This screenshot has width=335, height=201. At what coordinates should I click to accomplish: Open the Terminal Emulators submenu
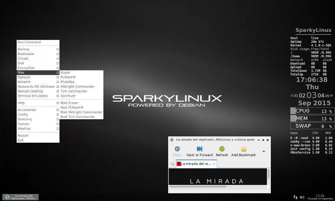pos(38,96)
